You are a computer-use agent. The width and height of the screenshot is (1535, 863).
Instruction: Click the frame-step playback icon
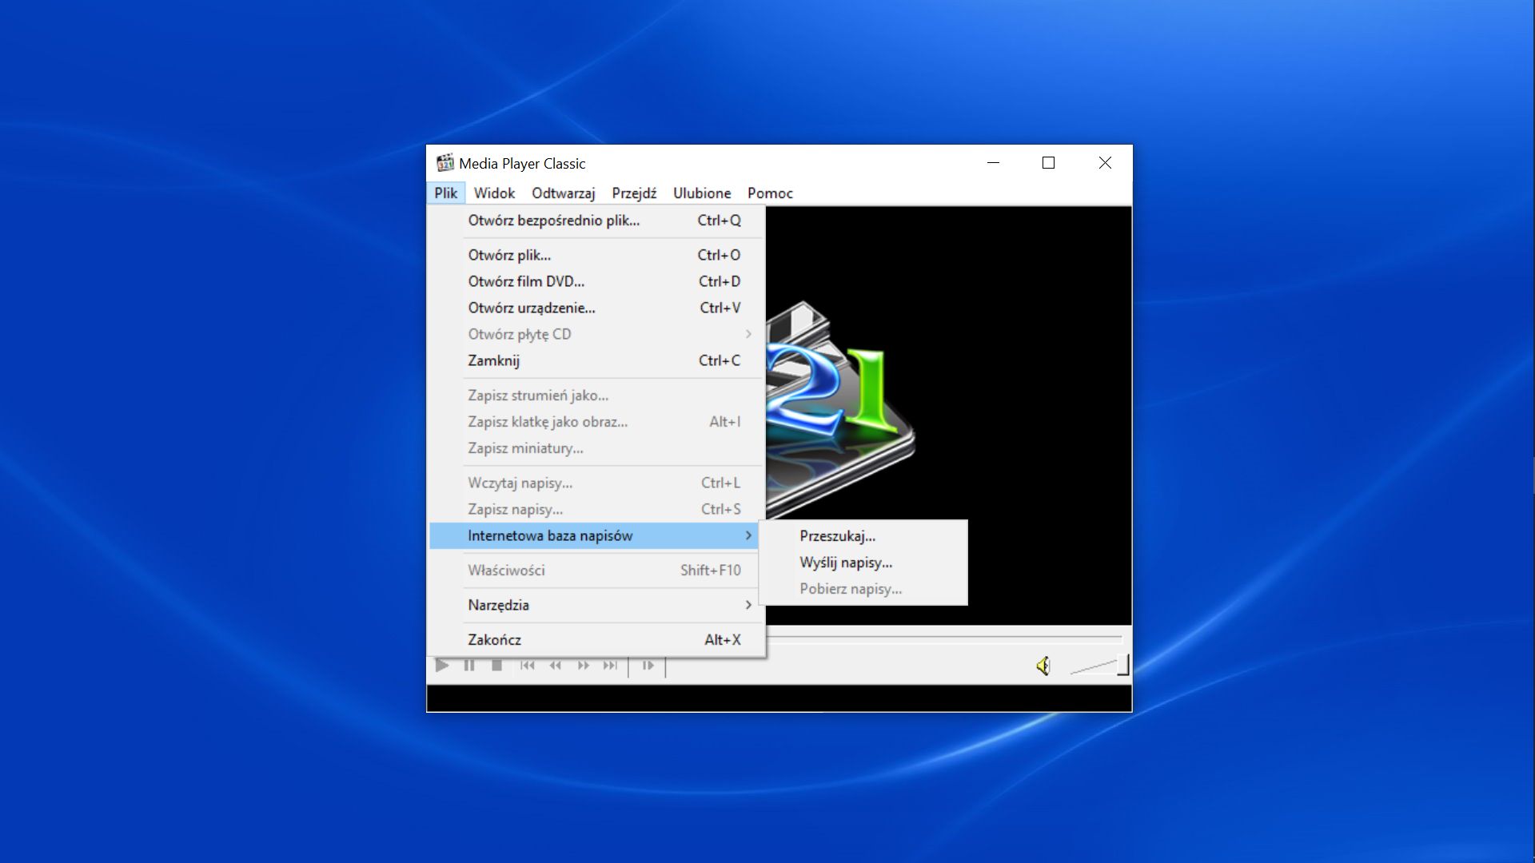pyautogui.click(x=648, y=665)
